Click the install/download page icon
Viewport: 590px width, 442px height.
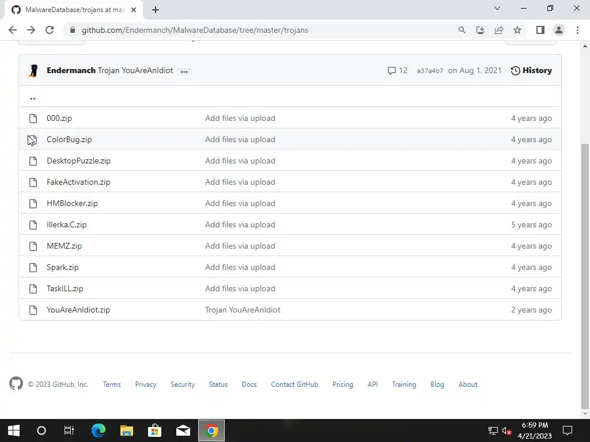coord(480,30)
